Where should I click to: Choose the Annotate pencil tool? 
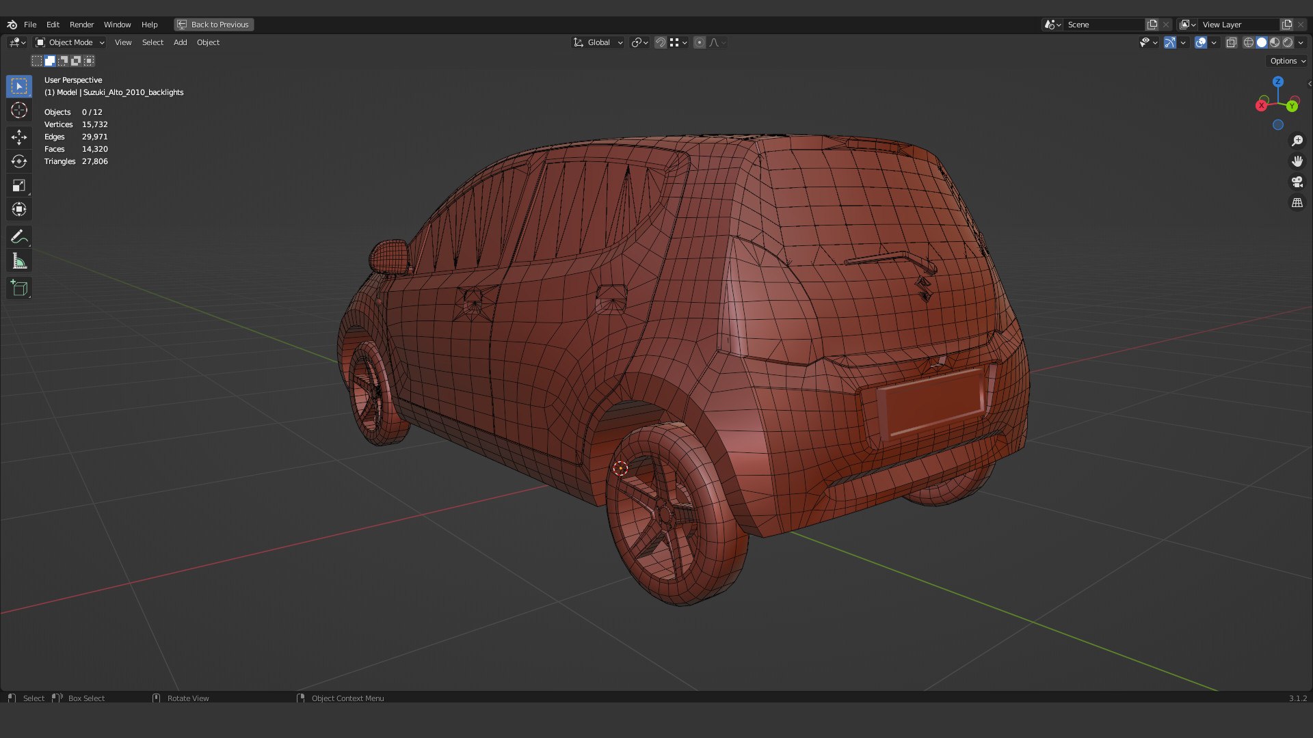point(19,237)
